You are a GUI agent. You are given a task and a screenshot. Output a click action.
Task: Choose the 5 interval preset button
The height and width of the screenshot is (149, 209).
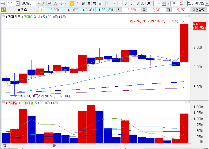(x=131, y=3)
